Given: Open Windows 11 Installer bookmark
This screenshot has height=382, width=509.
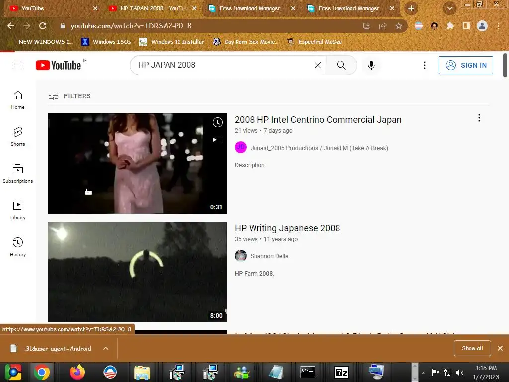Looking at the screenshot, I should click(x=172, y=42).
